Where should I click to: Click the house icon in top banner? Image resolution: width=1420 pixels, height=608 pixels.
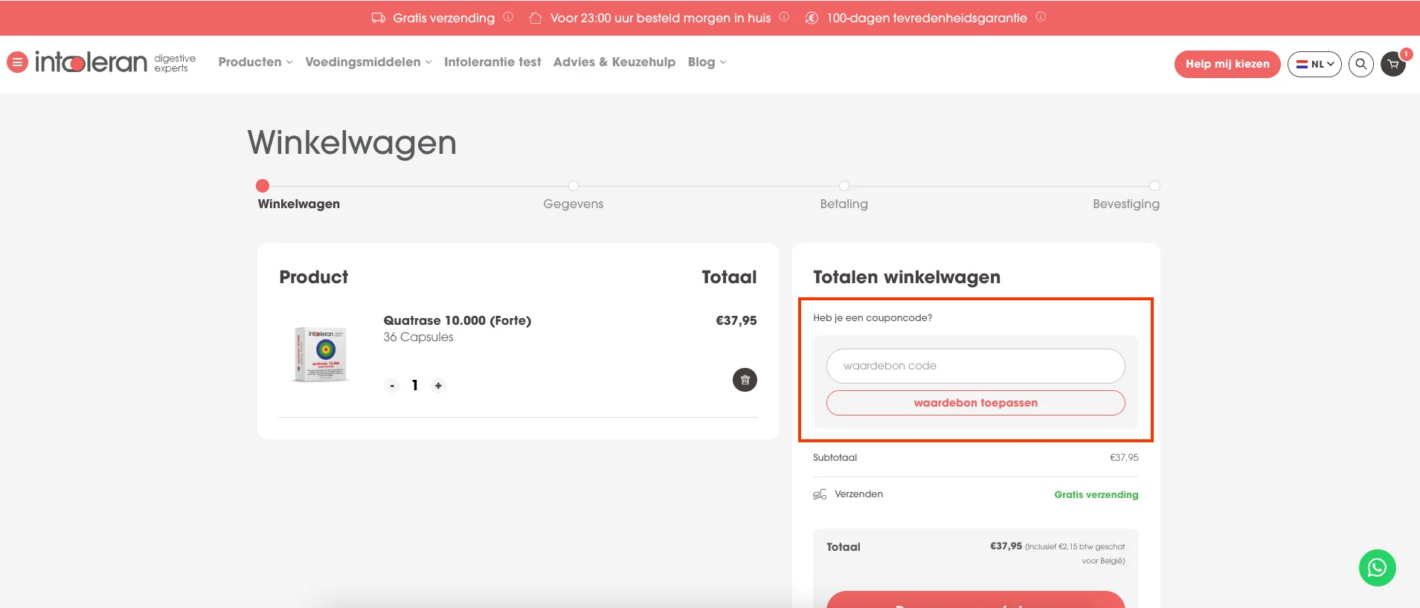click(x=535, y=18)
